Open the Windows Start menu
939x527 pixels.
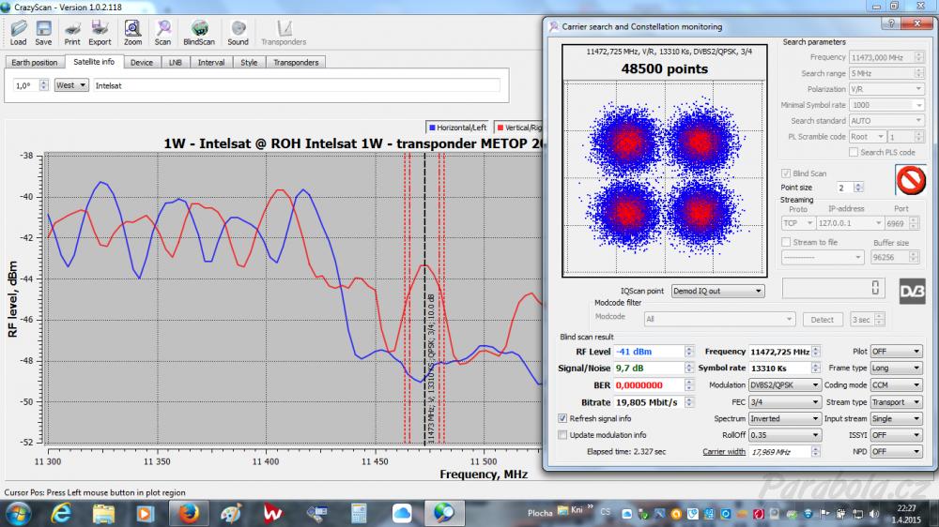coord(17,513)
